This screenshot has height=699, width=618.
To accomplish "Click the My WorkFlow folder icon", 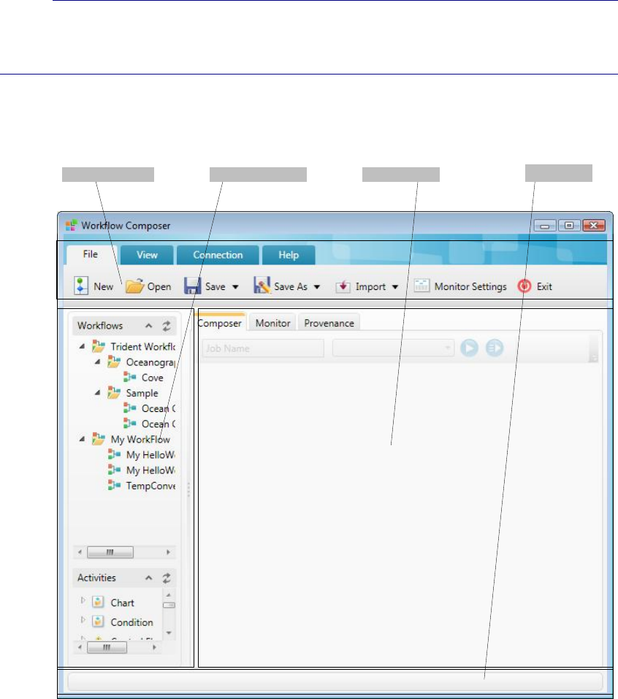I will 98,439.
